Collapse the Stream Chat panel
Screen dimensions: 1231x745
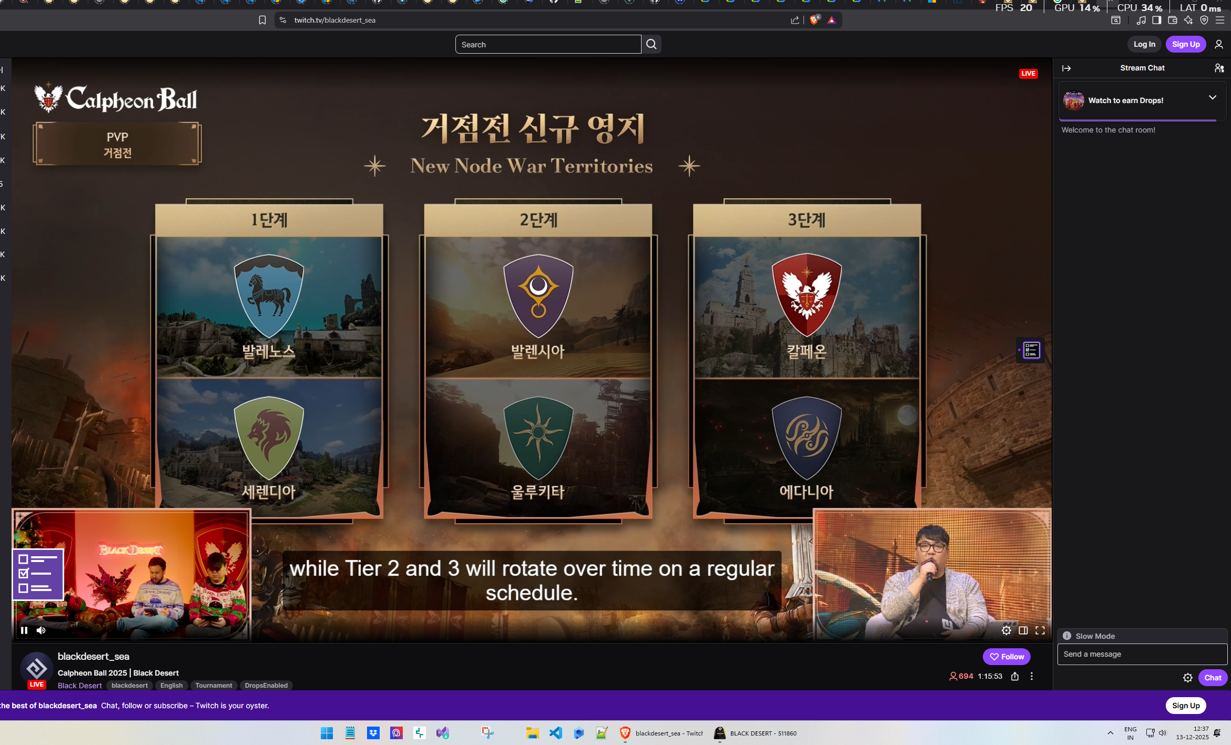1066,68
